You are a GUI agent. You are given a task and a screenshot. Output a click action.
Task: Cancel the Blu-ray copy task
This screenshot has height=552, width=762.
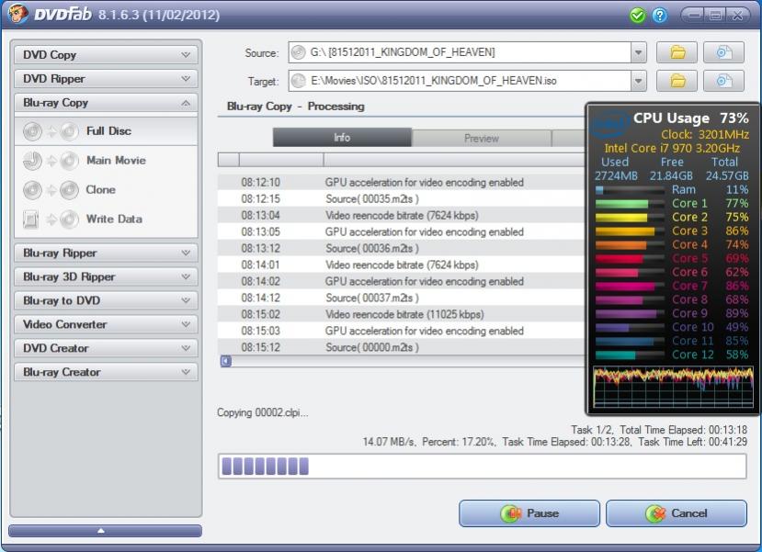(x=676, y=513)
